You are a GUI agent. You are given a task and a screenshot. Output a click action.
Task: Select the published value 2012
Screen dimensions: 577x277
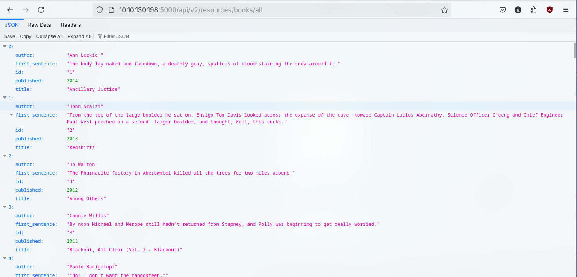[x=72, y=190]
